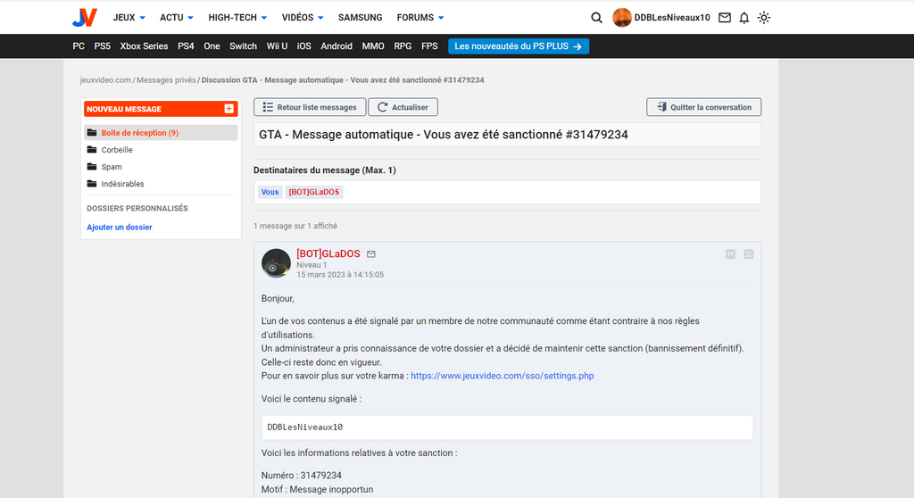Click the DDBLesNiveaux10 reported content box
This screenshot has height=498, width=914.
pos(507,427)
